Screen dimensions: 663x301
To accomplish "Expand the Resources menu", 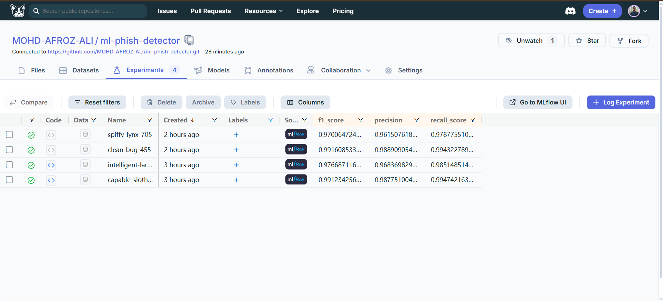I will [264, 11].
